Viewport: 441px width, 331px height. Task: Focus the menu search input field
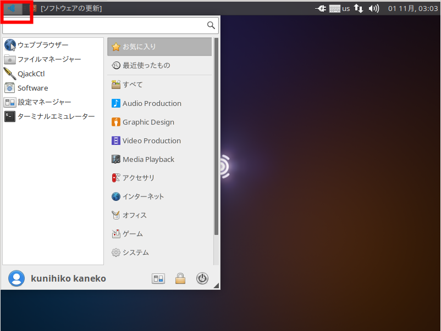click(x=110, y=25)
